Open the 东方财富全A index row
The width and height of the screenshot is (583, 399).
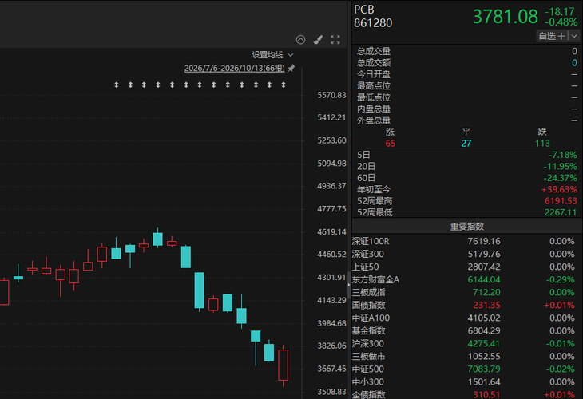click(467, 280)
